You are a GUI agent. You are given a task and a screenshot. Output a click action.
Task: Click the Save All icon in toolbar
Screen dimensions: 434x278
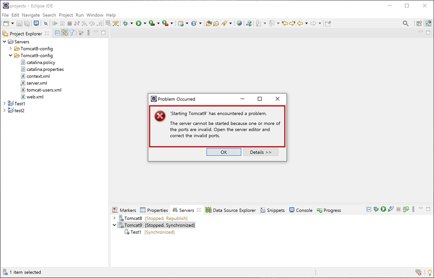(x=27, y=23)
